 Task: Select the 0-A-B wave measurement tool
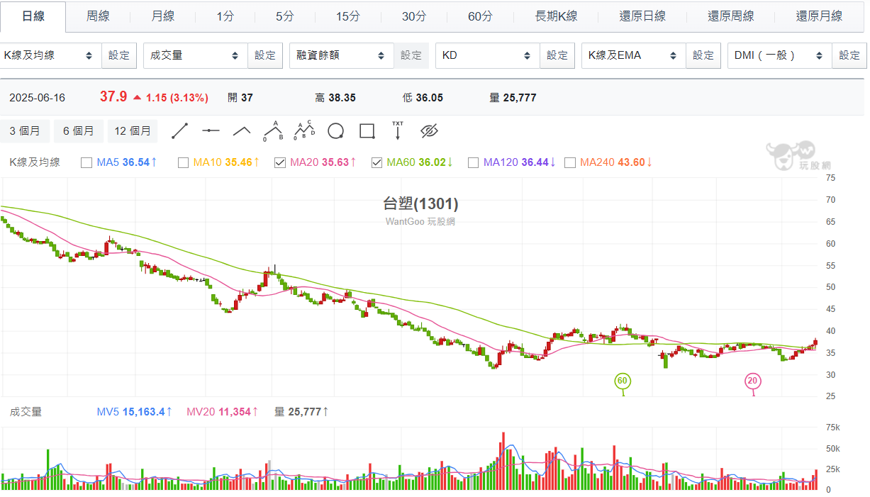272,130
